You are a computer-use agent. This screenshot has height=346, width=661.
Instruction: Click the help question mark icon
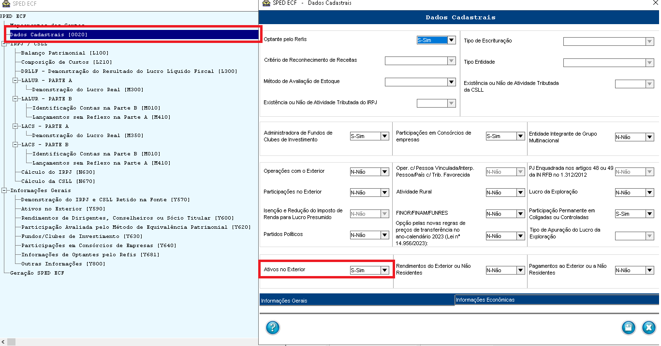(273, 328)
